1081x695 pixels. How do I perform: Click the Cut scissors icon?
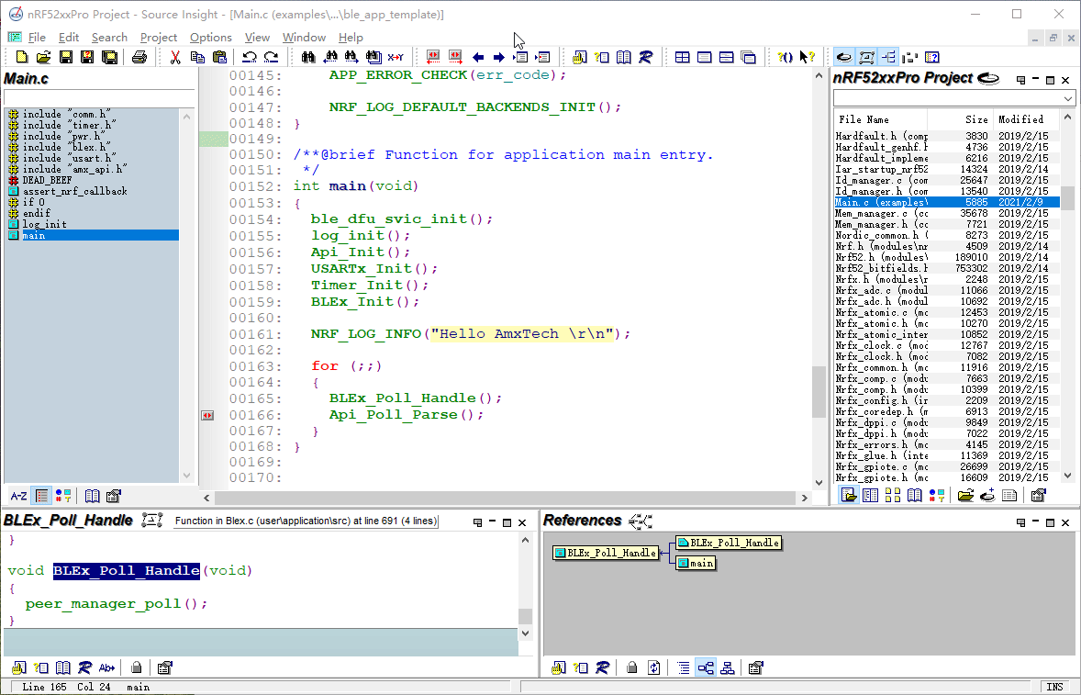point(175,57)
